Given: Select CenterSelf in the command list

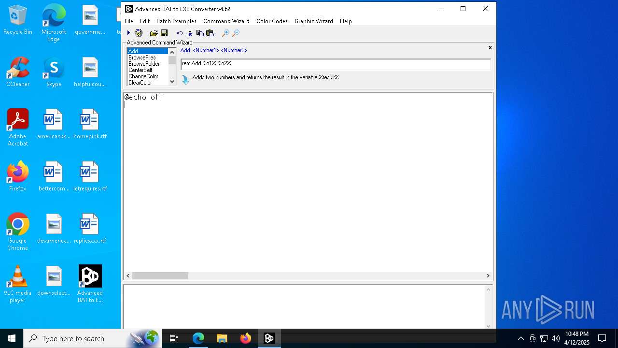Looking at the screenshot, I should [x=147, y=70].
